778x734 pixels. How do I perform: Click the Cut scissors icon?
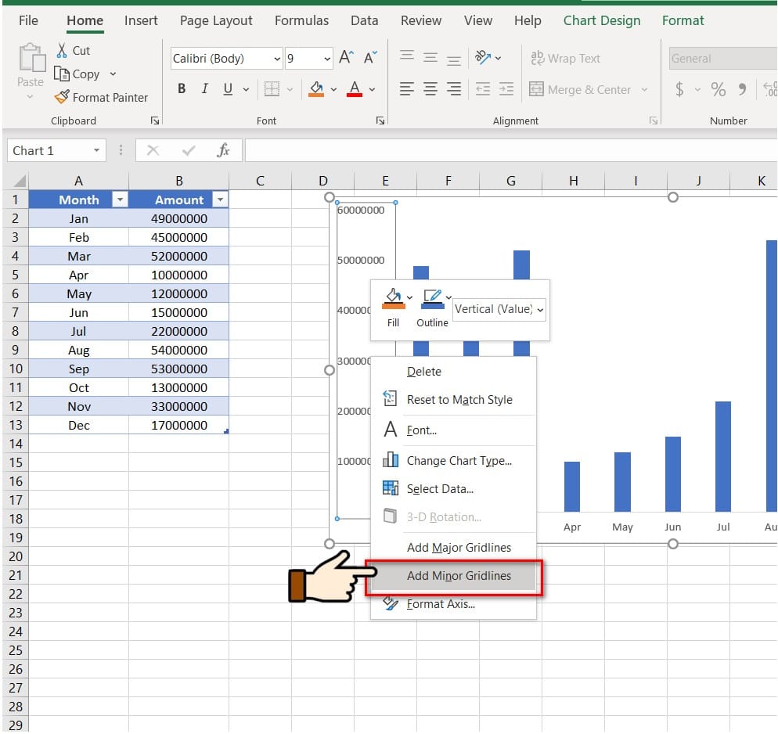tap(62, 50)
